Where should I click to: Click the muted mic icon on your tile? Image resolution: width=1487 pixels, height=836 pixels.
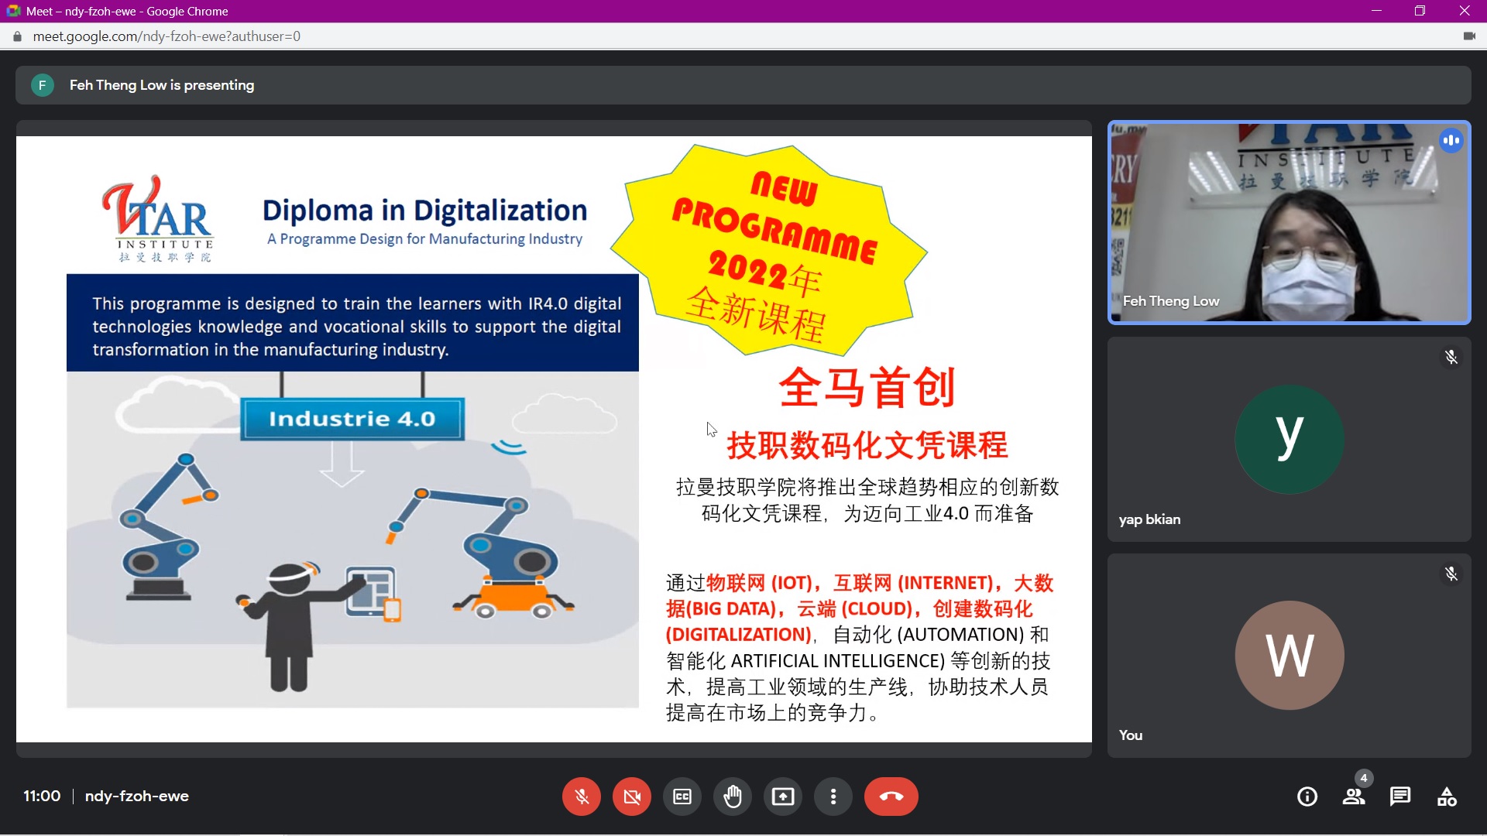tap(1451, 574)
